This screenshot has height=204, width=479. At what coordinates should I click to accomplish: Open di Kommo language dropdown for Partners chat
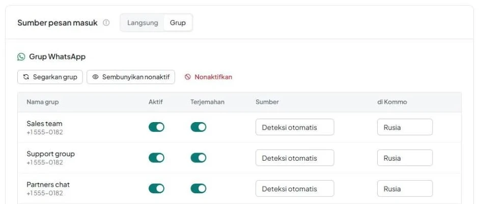pos(405,188)
